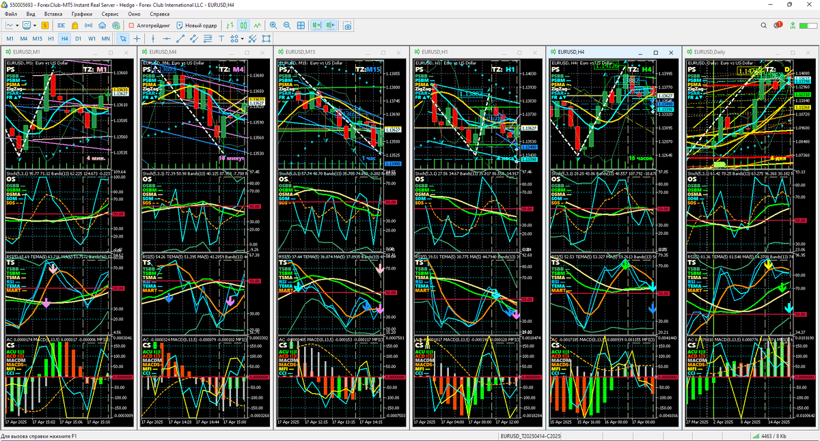
Task: Click status bar profile EURUSD_T20250414-C2025
Action: [x=530, y=436]
